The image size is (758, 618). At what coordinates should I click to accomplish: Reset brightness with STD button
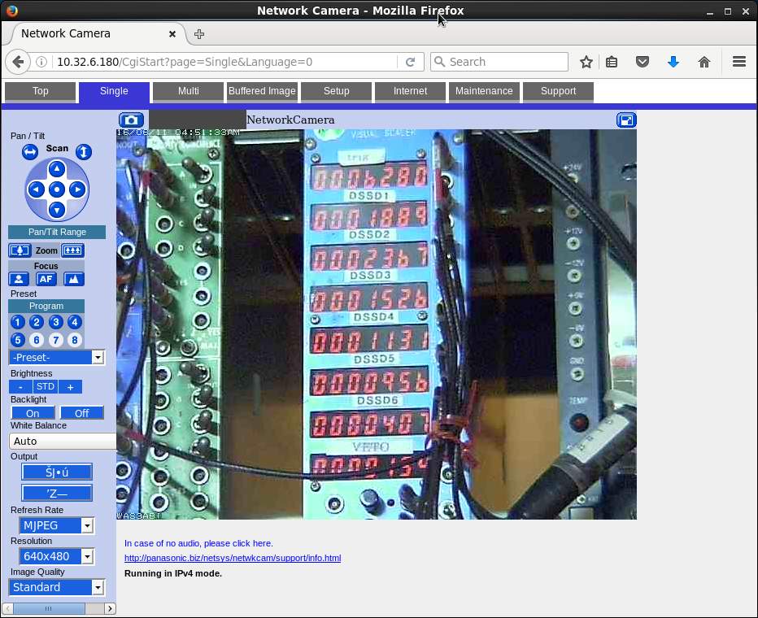46,386
